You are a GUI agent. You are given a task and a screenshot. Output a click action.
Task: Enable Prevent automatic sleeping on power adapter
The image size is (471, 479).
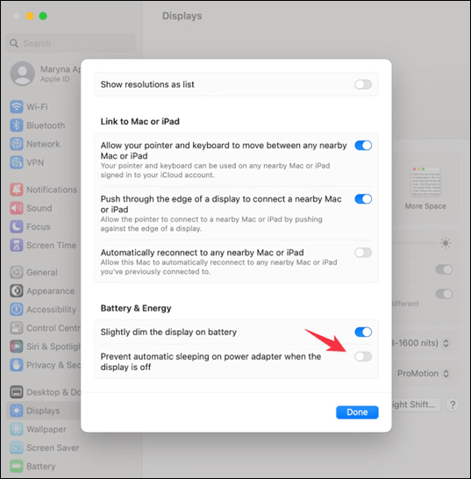[363, 356]
